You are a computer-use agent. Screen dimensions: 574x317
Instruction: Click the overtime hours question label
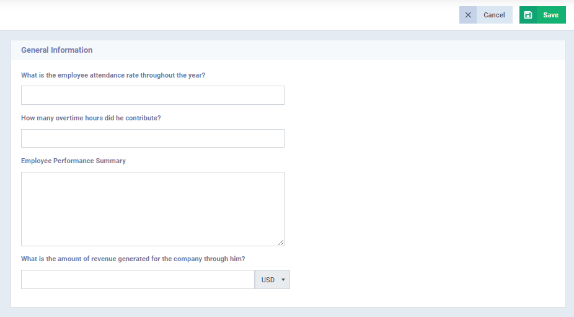pos(91,118)
